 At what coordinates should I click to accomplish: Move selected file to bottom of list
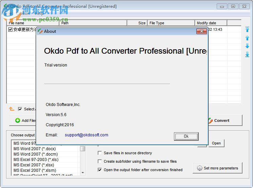coord(247,54)
